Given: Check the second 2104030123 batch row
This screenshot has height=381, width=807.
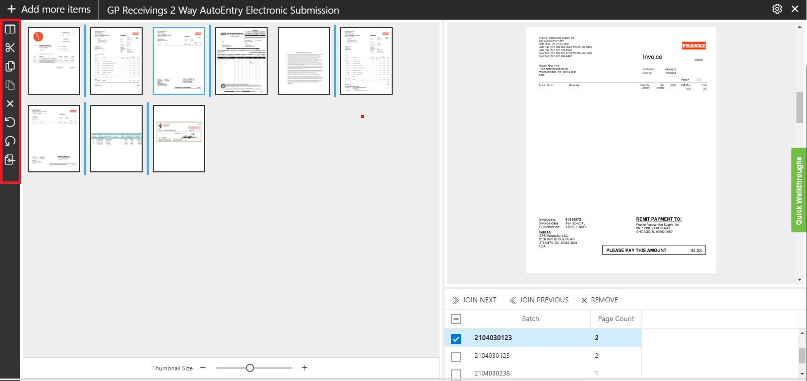Looking at the screenshot, I should [456, 356].
